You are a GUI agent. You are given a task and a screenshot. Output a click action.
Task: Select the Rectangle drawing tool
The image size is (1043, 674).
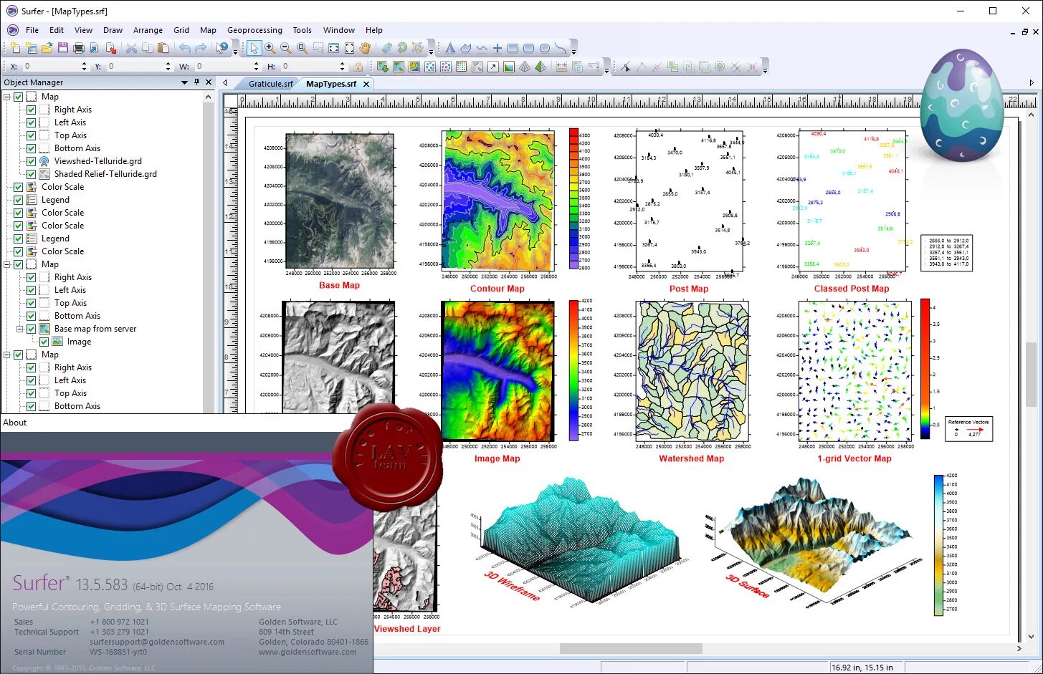pos(513,48)
